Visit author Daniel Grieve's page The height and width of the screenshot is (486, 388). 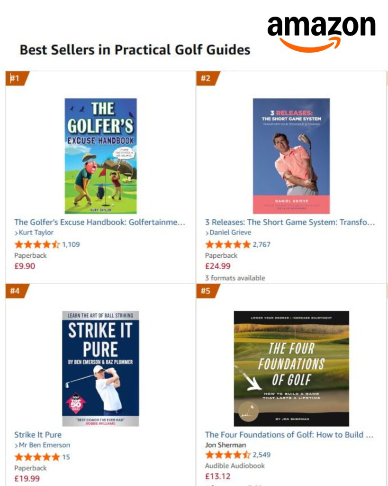pyautogui.click(x=230, y=233)
